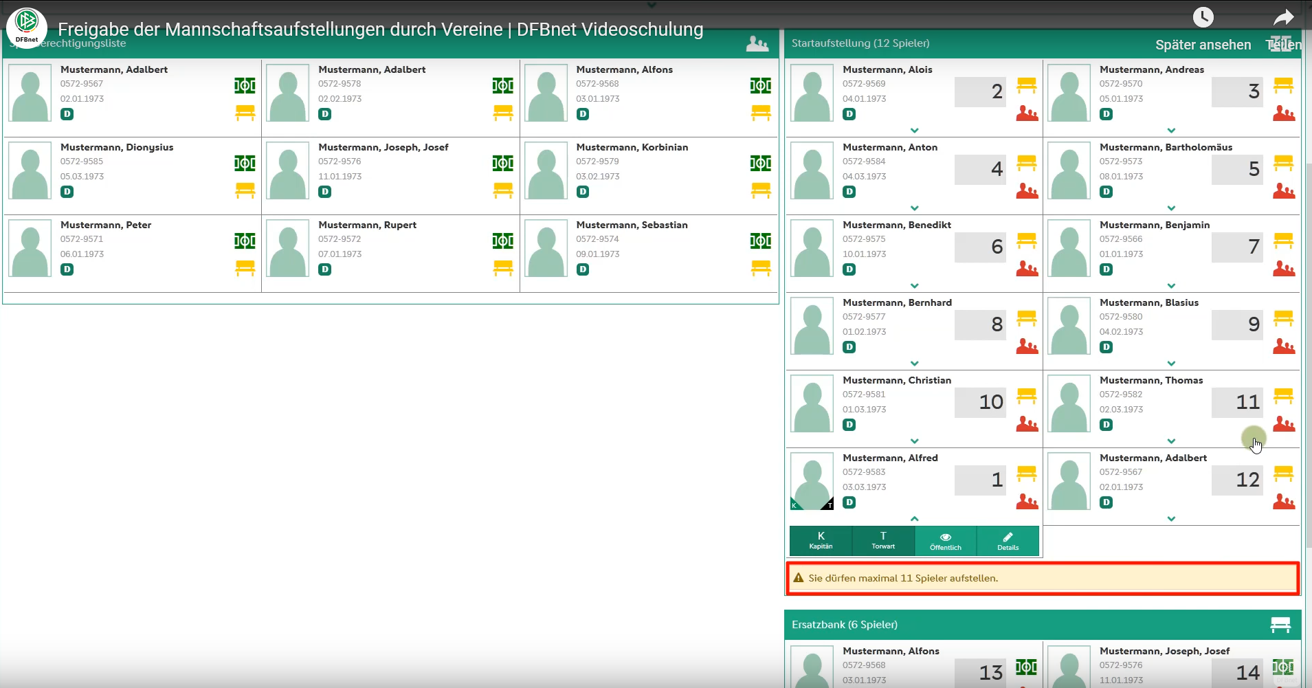Click yellow bench icon for Mustermann, Korbinian
Image resolution: width=1312 pixels, height=688 pixels.
[x=761, y=190]
